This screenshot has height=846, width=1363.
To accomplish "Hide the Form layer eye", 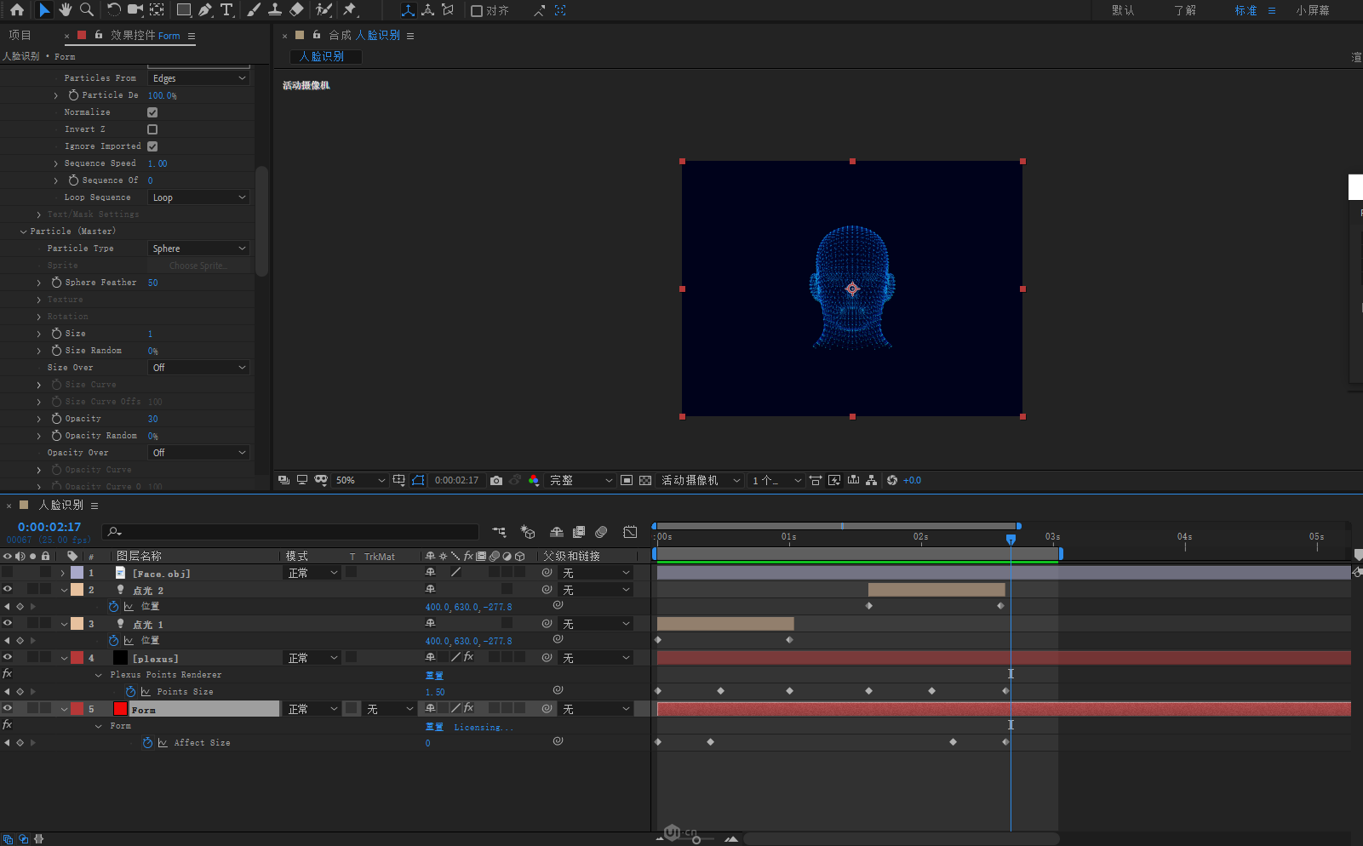I will (8, 708).
